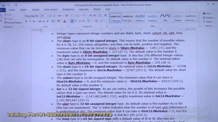Toggle Bold formatting
Viewport: 218px width, 122px height.
tap(26, 21)
